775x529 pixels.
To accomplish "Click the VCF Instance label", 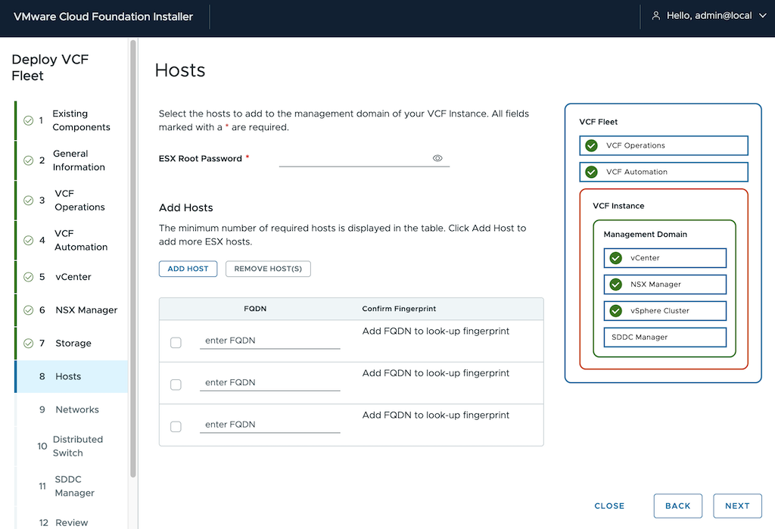I will 618,206.
